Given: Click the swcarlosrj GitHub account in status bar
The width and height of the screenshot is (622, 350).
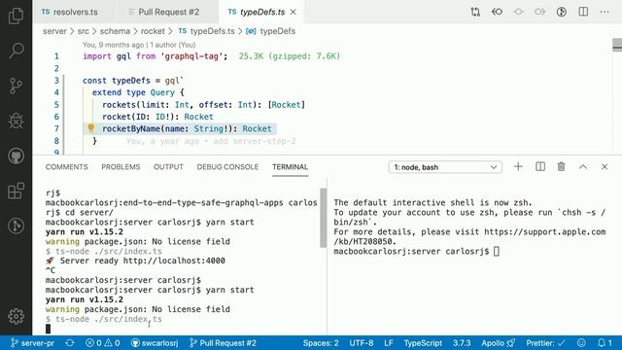Looking at the screenshot, I should click(x=155, y=343).
